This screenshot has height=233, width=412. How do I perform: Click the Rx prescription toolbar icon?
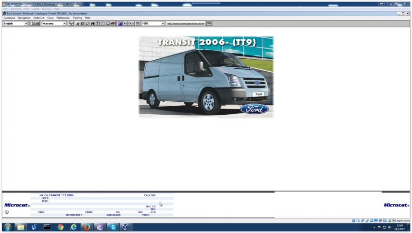(x=71, y=23)
